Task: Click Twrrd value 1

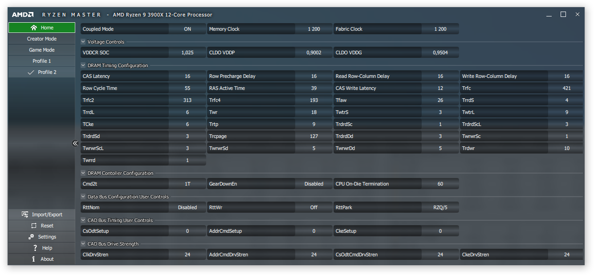Action: pyautogui.click(x=187, y=160)
